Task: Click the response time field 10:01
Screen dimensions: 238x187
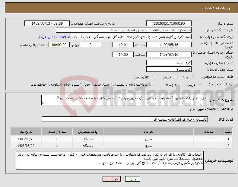Action: [x=123, y=45]
